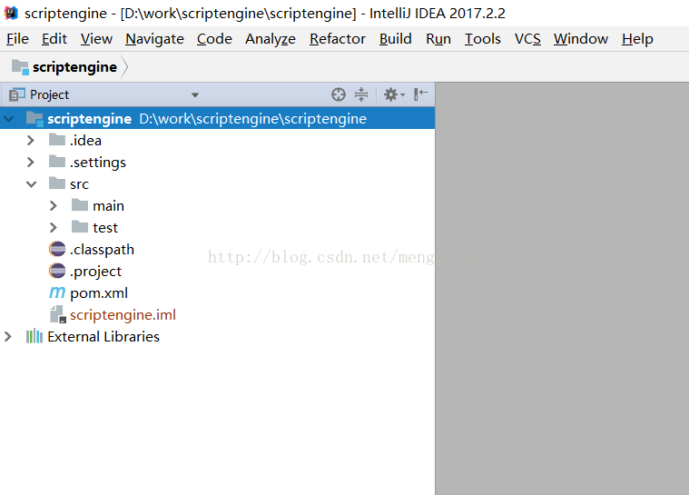Click the scriptengine folder icon in breadcrumb
This screenshot has height=495, width=689.
[x=20, y=67]
